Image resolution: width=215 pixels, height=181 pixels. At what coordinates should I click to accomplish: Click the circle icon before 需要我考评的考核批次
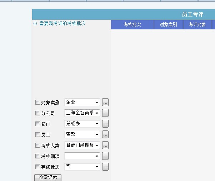(x=35, y=24)
